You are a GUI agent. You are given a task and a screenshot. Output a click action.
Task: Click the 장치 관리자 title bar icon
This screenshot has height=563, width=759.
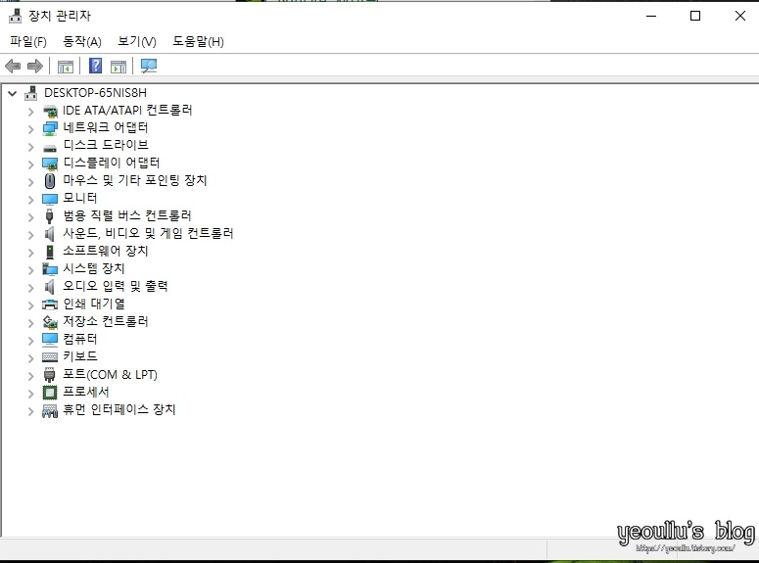15,16
